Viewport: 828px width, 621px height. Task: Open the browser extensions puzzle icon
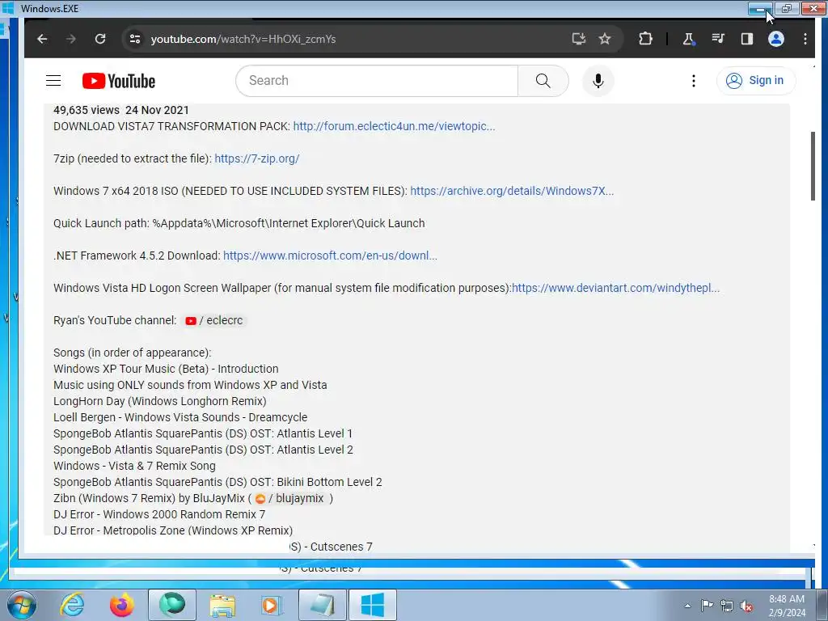coord(645,39)
